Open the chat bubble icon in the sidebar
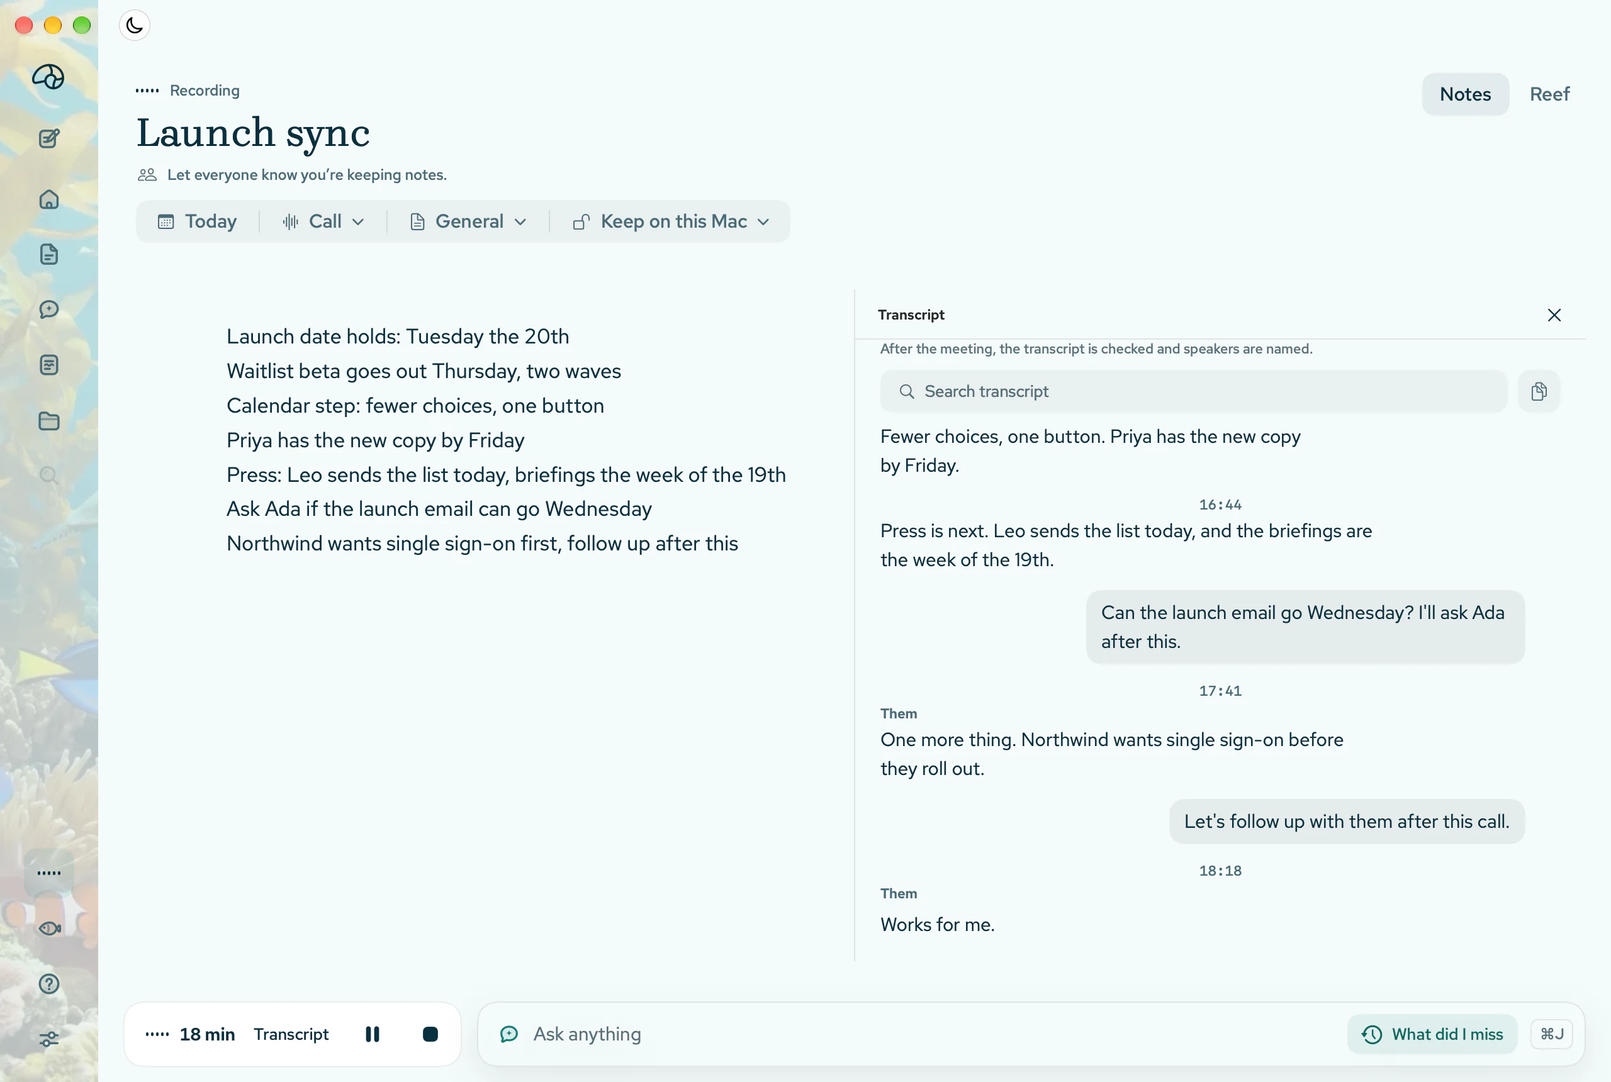 [x=49, y=309]
